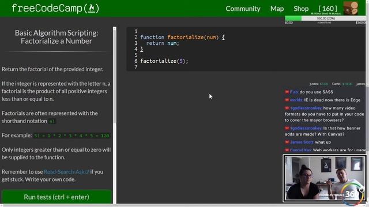Follow the Read-Search-Ask link
Viewport: 369px width, 207px height.
coord(64,171)
